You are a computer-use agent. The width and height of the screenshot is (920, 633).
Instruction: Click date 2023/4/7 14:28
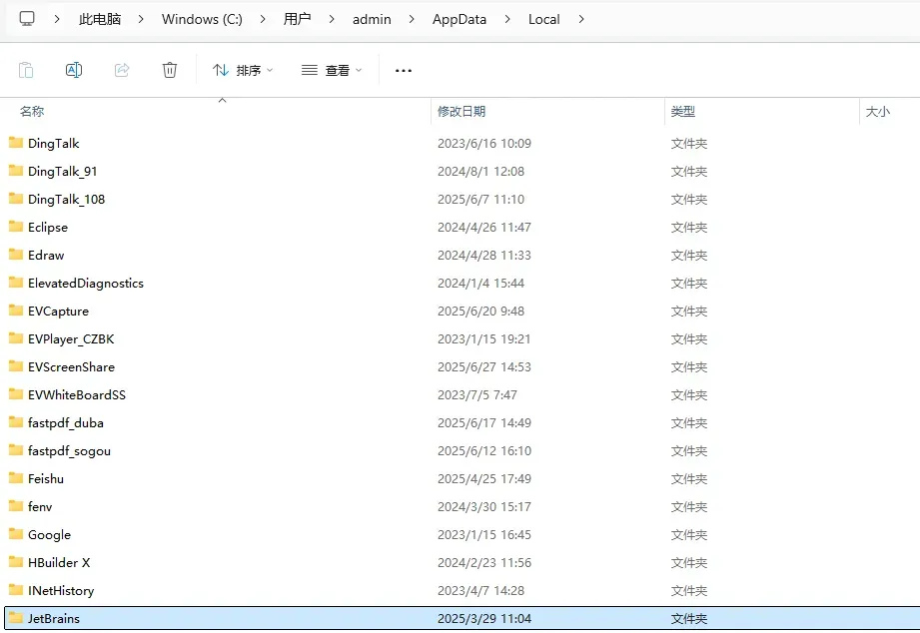point(480,591)
